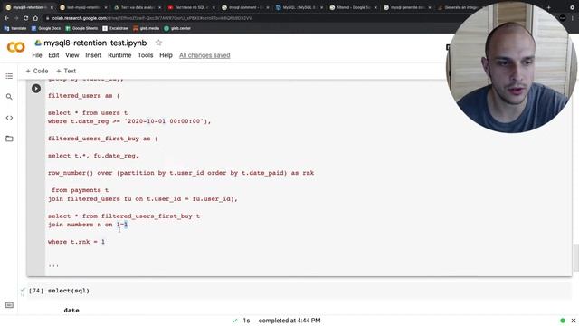
Task: Switch to the mysql generate search tab
Action: point(406,7)
